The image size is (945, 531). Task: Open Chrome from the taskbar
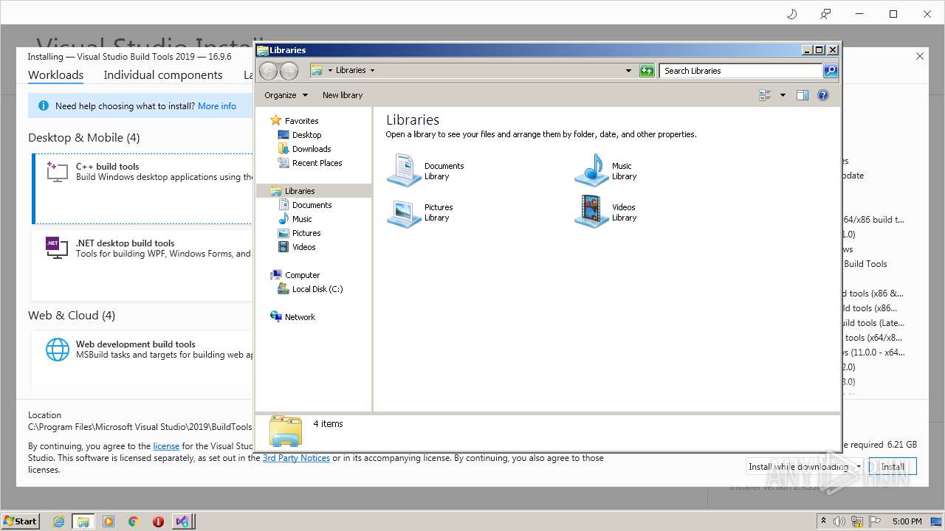pos(134,521)
